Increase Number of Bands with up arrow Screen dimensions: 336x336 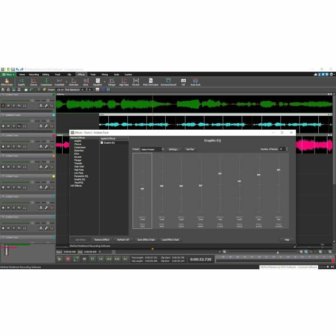(x=287, y=148)
